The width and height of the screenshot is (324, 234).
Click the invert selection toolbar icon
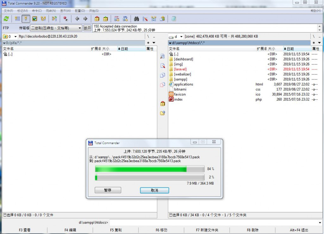[x=54, y=19]
